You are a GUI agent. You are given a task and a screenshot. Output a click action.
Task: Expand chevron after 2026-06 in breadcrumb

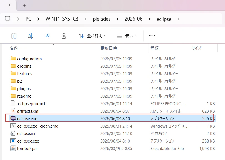pyautogui.click(x=149, y=19)
